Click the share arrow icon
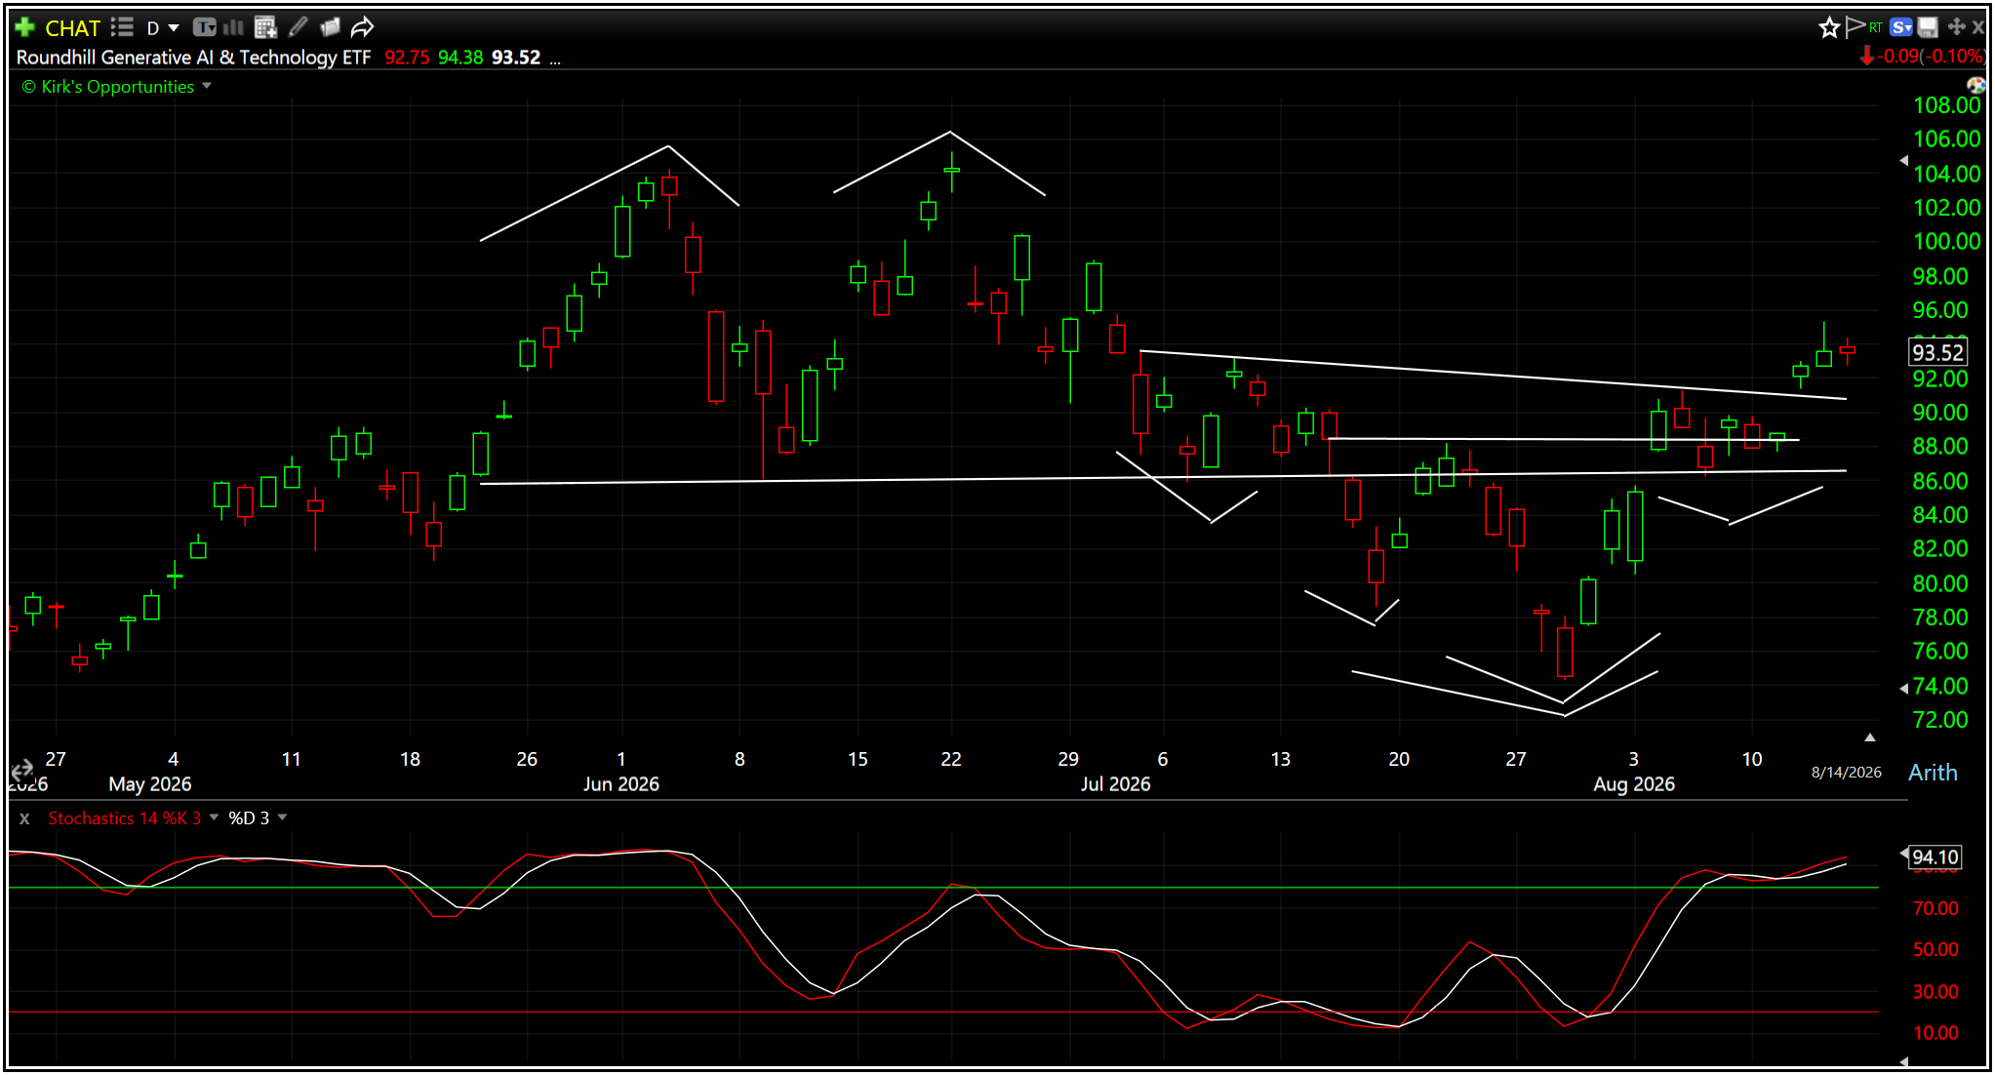Screen dimensions: 1995x1075 coord(362,27)
